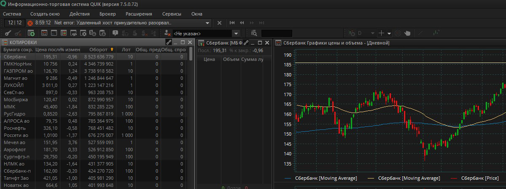Click the Лот column header
506x189 pixels.
click(x=126, y=50)
